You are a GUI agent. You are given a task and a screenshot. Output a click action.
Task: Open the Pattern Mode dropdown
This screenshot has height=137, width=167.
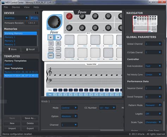[x=153, y=105]
